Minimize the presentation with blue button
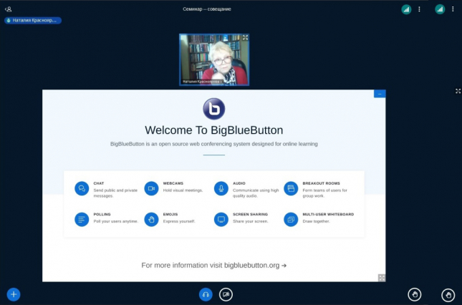This screenshot has height=305, width=462. coord(380,94)
